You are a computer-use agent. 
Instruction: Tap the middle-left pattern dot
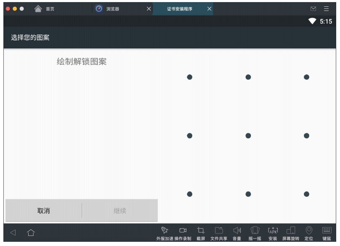tap(189, 136)
